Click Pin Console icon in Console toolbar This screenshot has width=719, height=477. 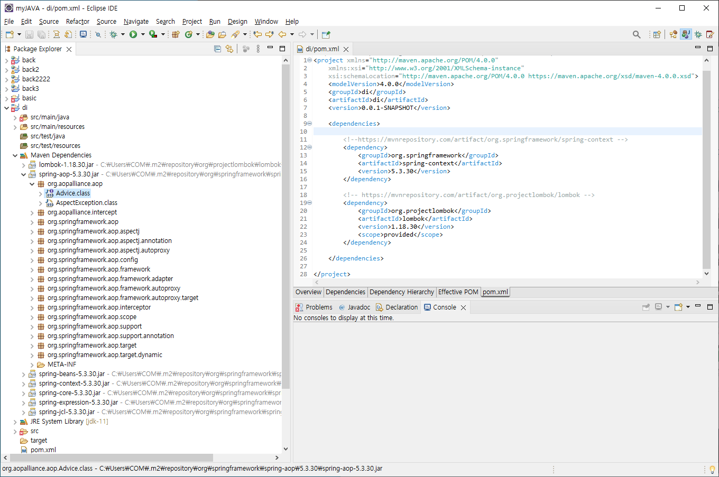(x=646, y=307)
